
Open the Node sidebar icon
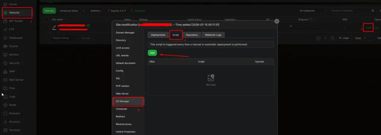tap(5, 105)
